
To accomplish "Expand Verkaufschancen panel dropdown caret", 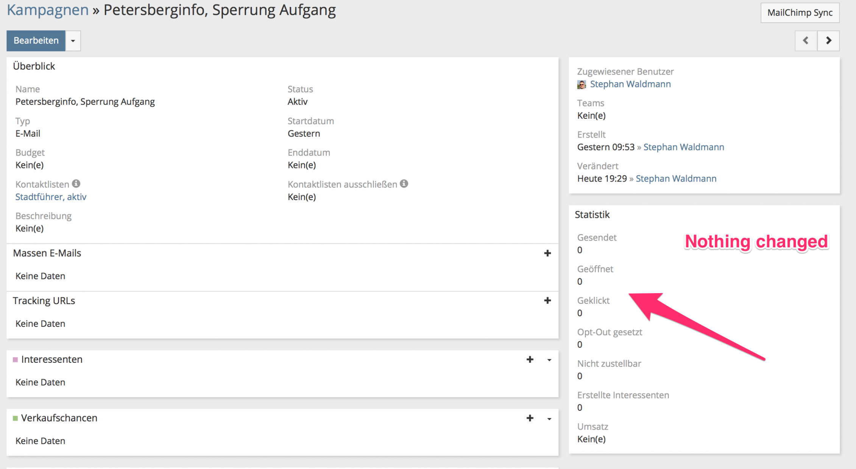I will [x=549, y=418].
